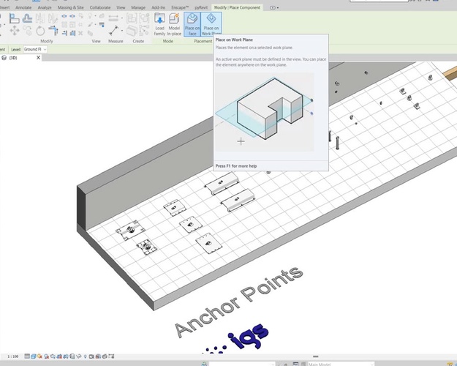Select the Align tool in Modify panel
This screenshot has height=366, width=457.
click(15, 18)
